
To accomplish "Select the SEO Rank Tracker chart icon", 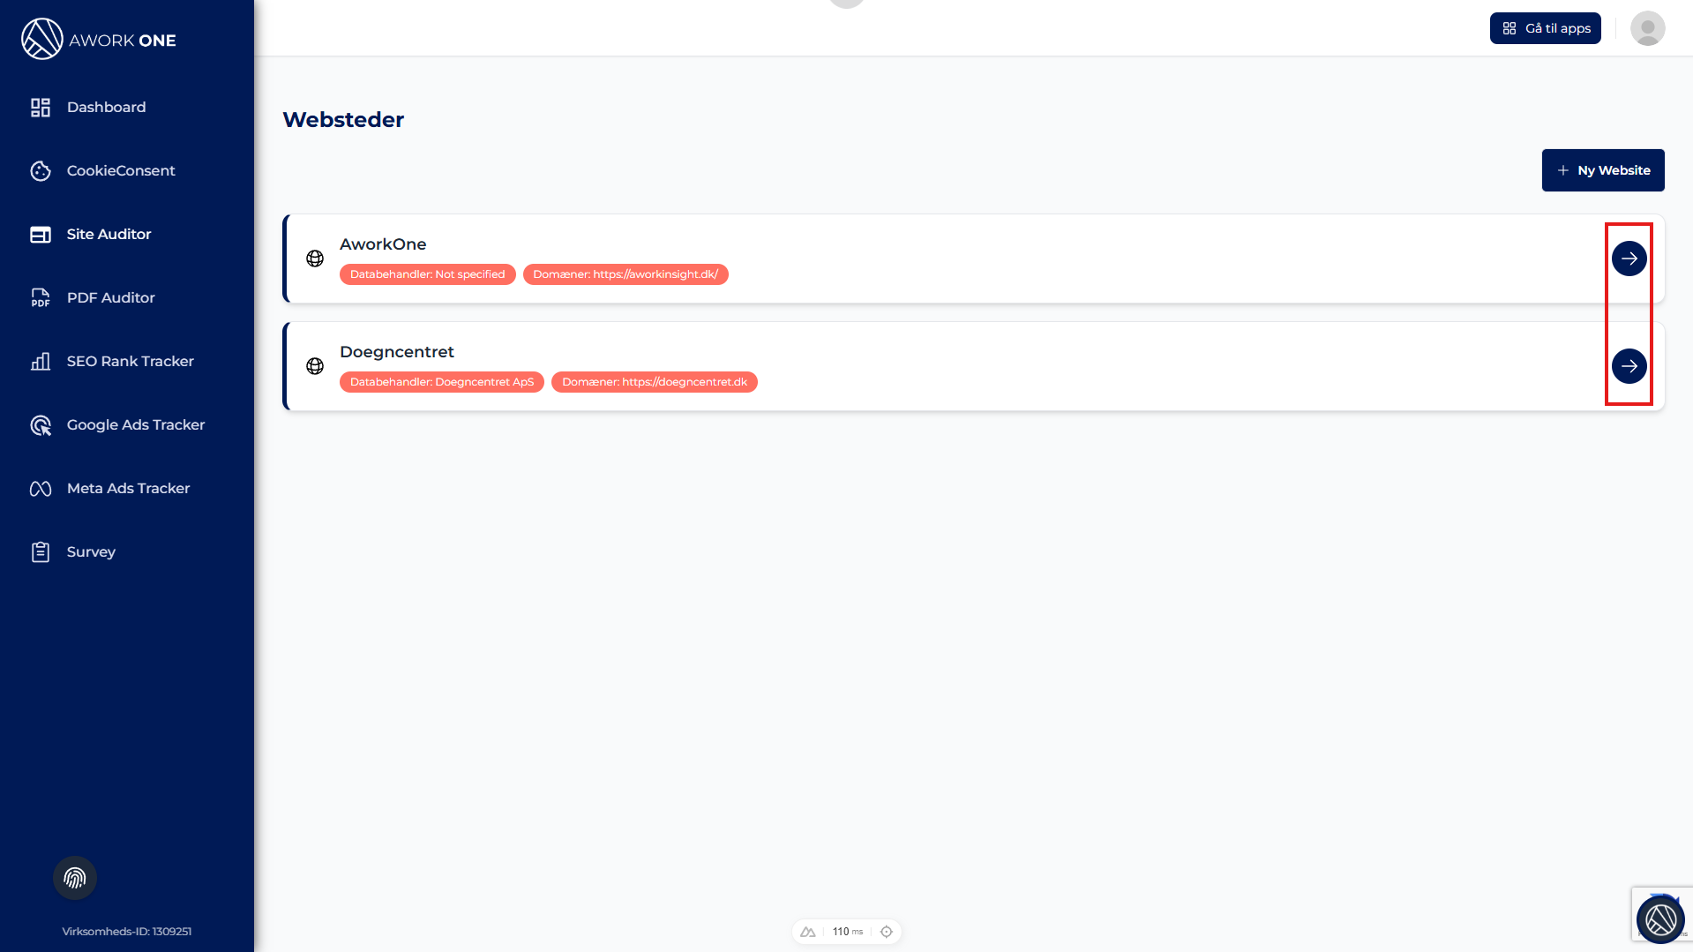I will click(41, 361).
